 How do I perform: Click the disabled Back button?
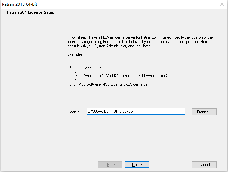(110, 164)
